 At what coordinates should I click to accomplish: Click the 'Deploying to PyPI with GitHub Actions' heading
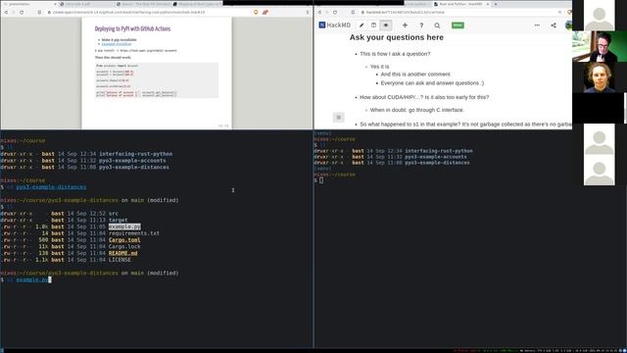click(x=132, y=28)
